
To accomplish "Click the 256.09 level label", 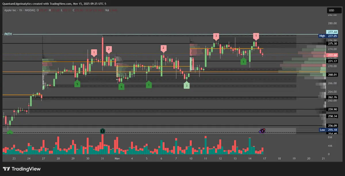I will pyautogui.click(x=332, y=126).
